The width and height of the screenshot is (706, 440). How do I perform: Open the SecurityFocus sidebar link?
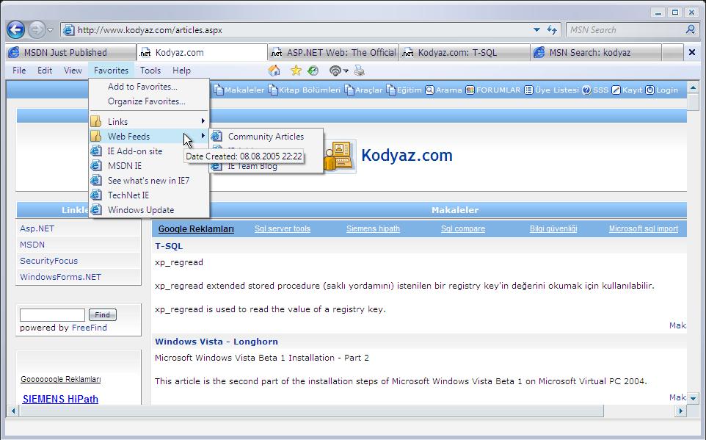(48, 261)
